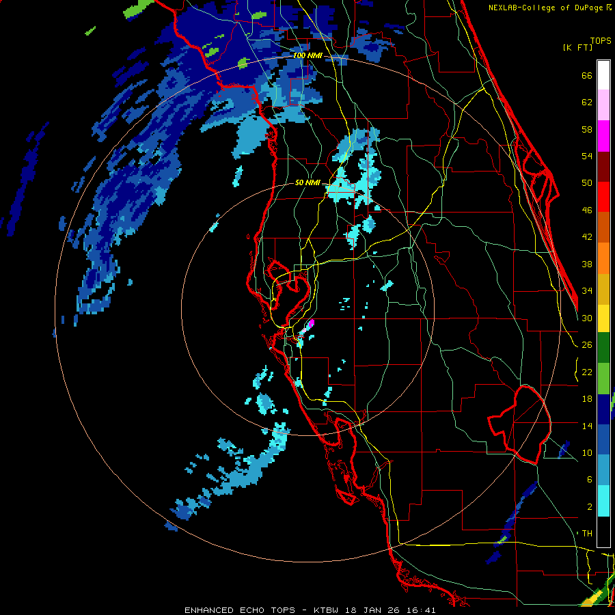Click the 100 NMI range ring label
This screenshot has height=615, width=615.
click(x=307, y=56)
